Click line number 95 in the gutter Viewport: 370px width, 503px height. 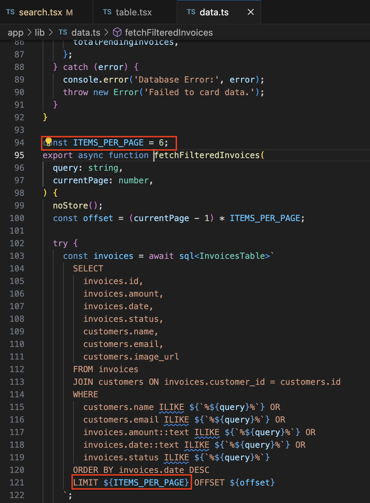(x=19, y=155)
